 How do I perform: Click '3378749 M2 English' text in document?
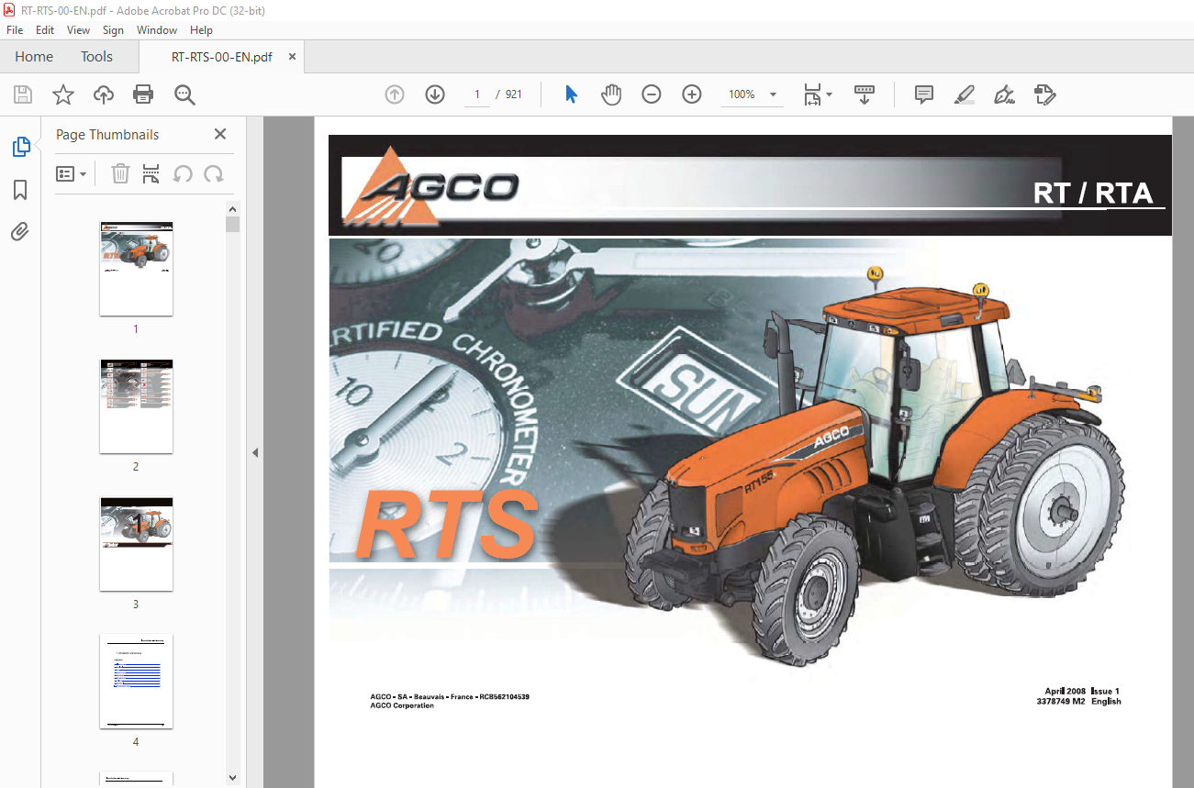coord(1078,702)
